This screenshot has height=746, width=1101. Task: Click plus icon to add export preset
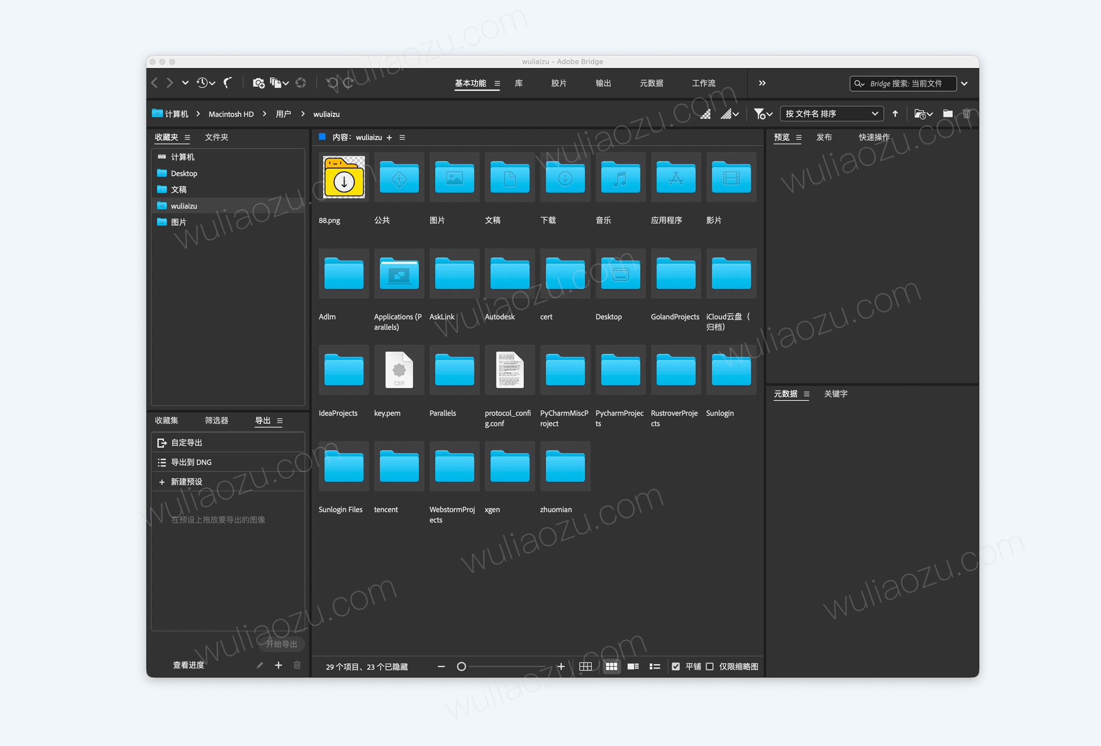coord(279,665)
